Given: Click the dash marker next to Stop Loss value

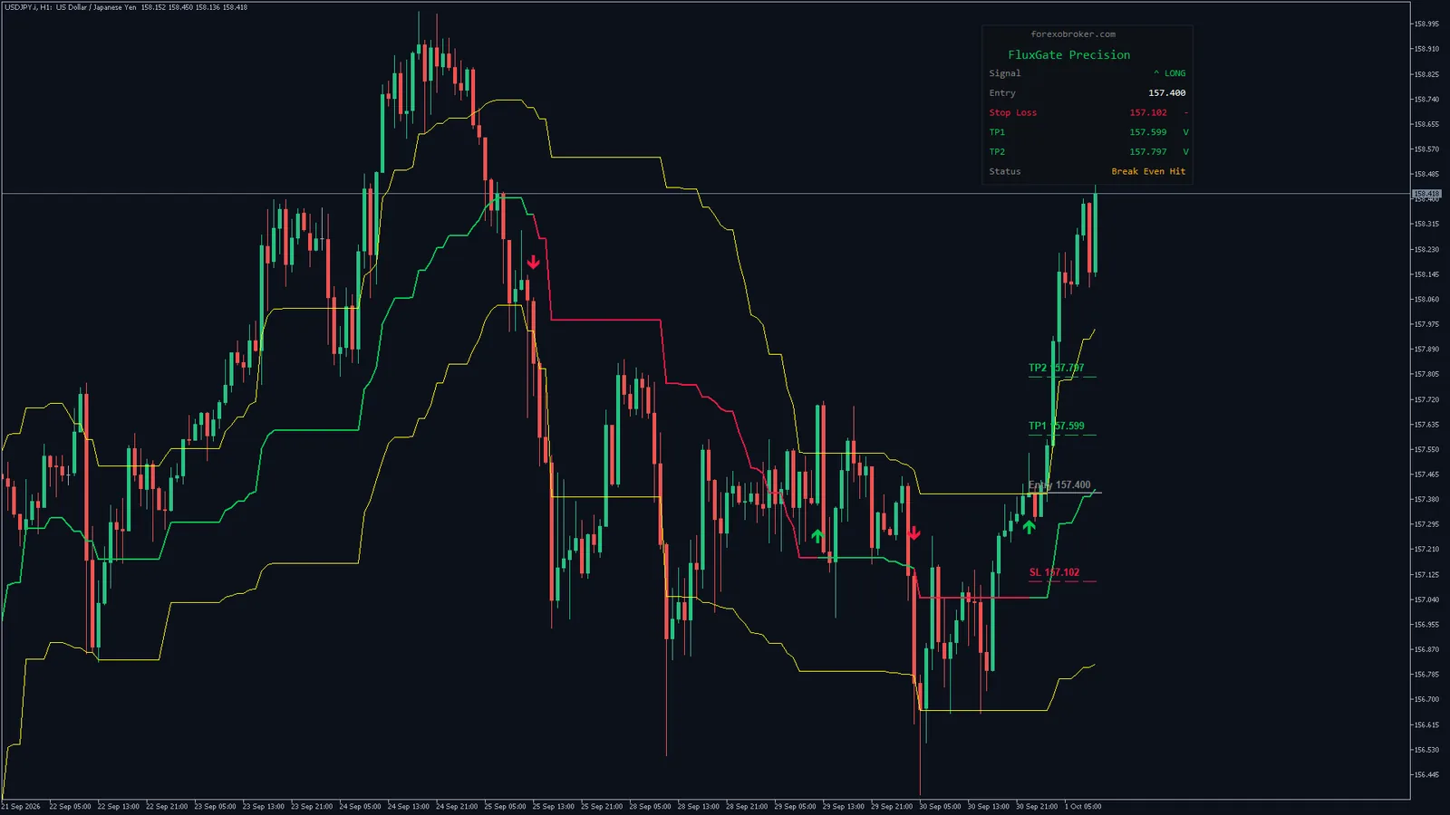Looking at the screenshot, I should [1185, 112].
